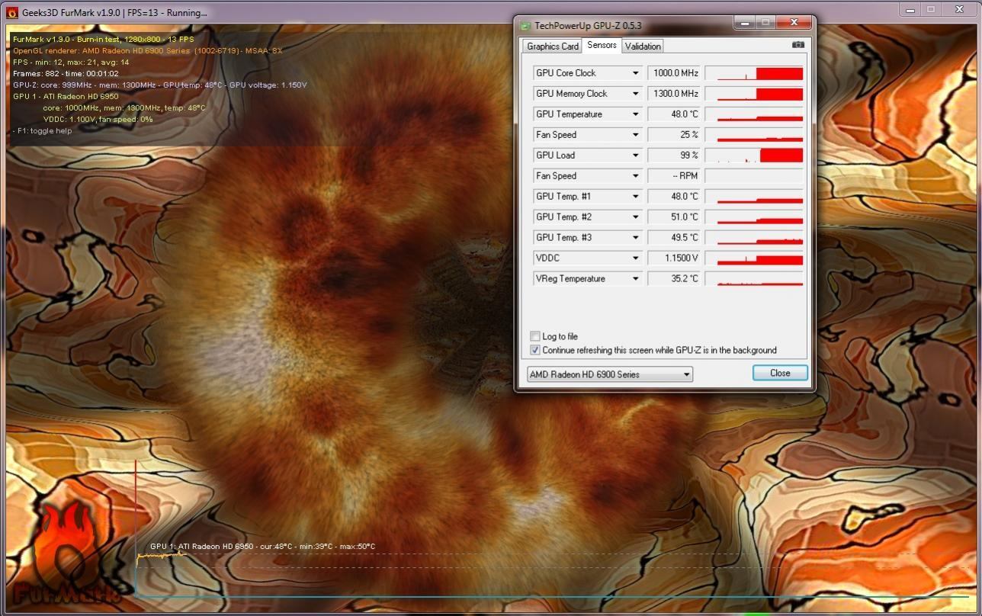Screen dimensions: 982x616
Task: Click the 49.5 °C GPU Temp. #3 value
Action: [x=674, y=238]
